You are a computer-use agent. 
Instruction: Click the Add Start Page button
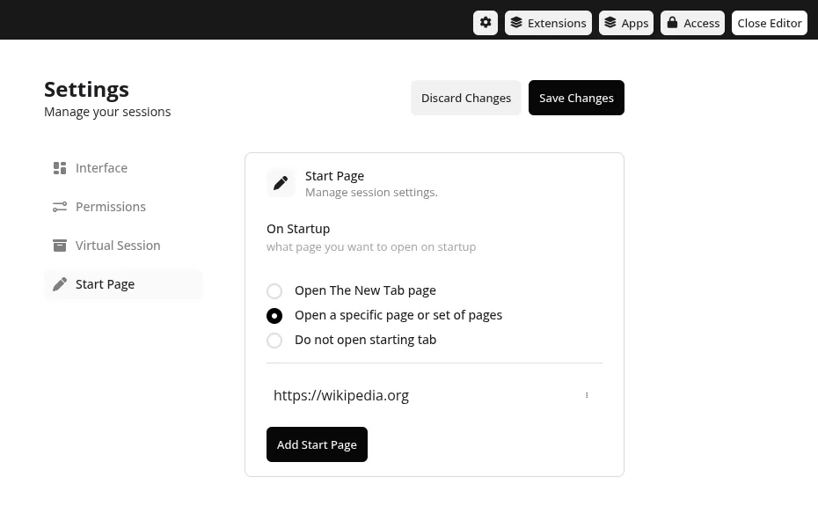[317, 444]
